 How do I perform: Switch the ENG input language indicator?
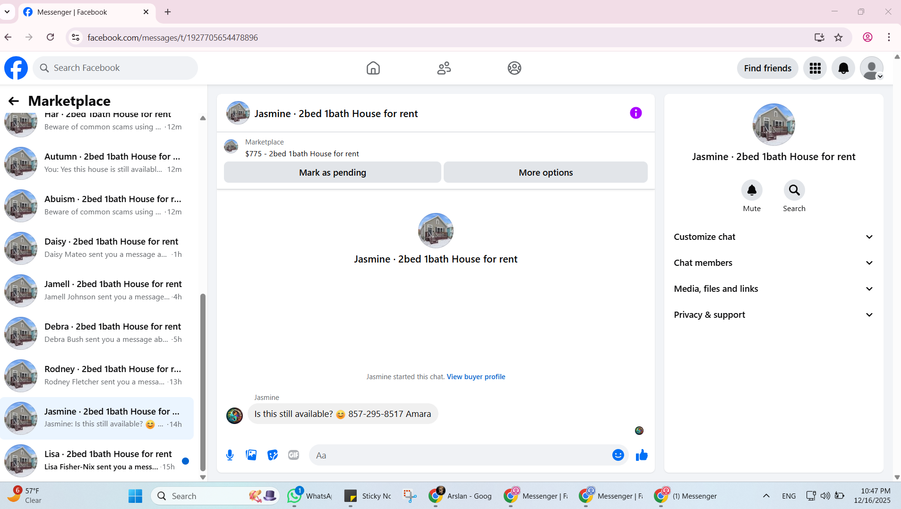789,496
